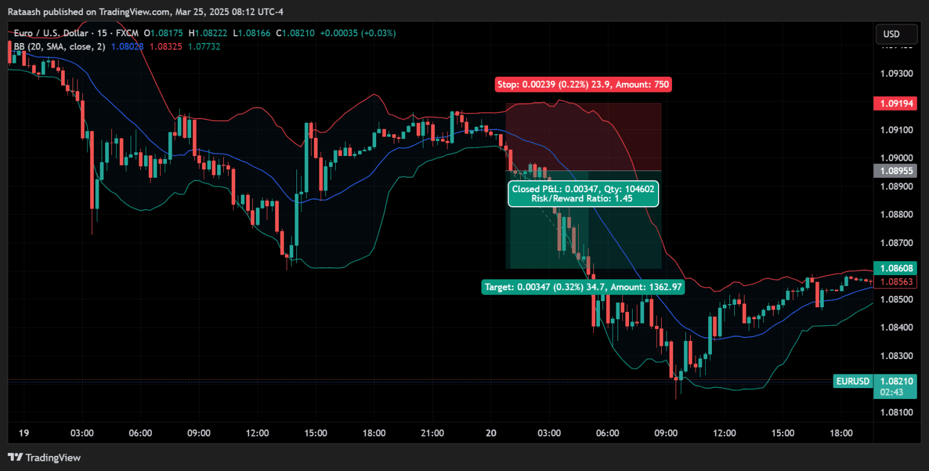Click the EURUSD ticker label near current price
929x471 pixels.
tap(852, 381)
